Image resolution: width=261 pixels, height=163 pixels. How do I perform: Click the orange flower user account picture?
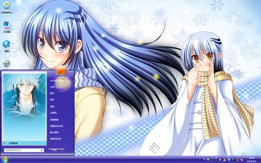[61, 70]
